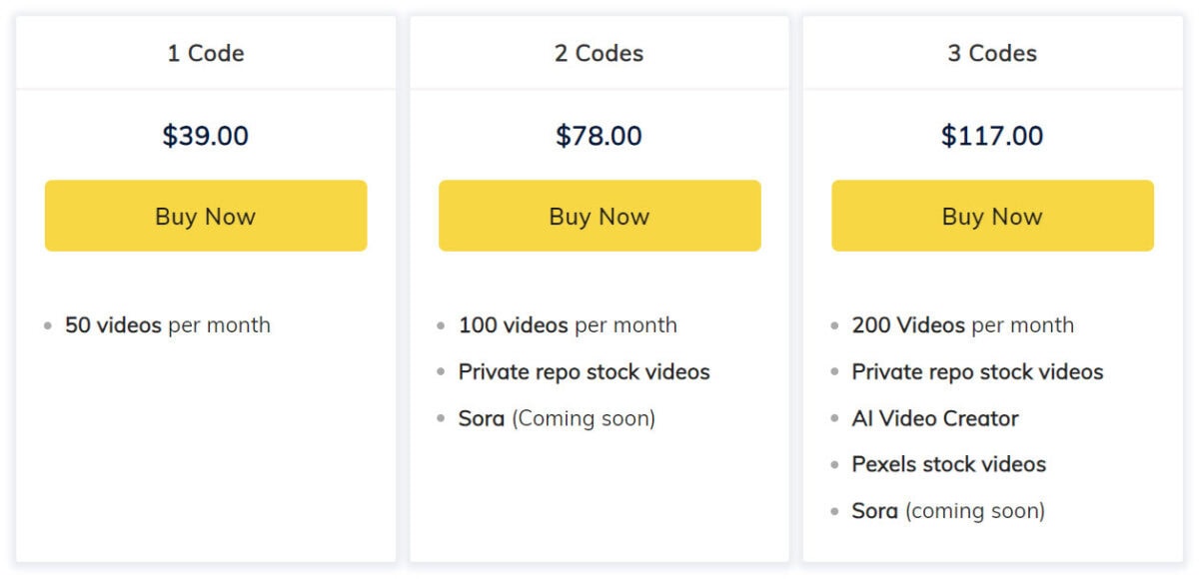1199x579 pixels.
Task: Select the 3 Codes plan header
Action: point(991,54)
